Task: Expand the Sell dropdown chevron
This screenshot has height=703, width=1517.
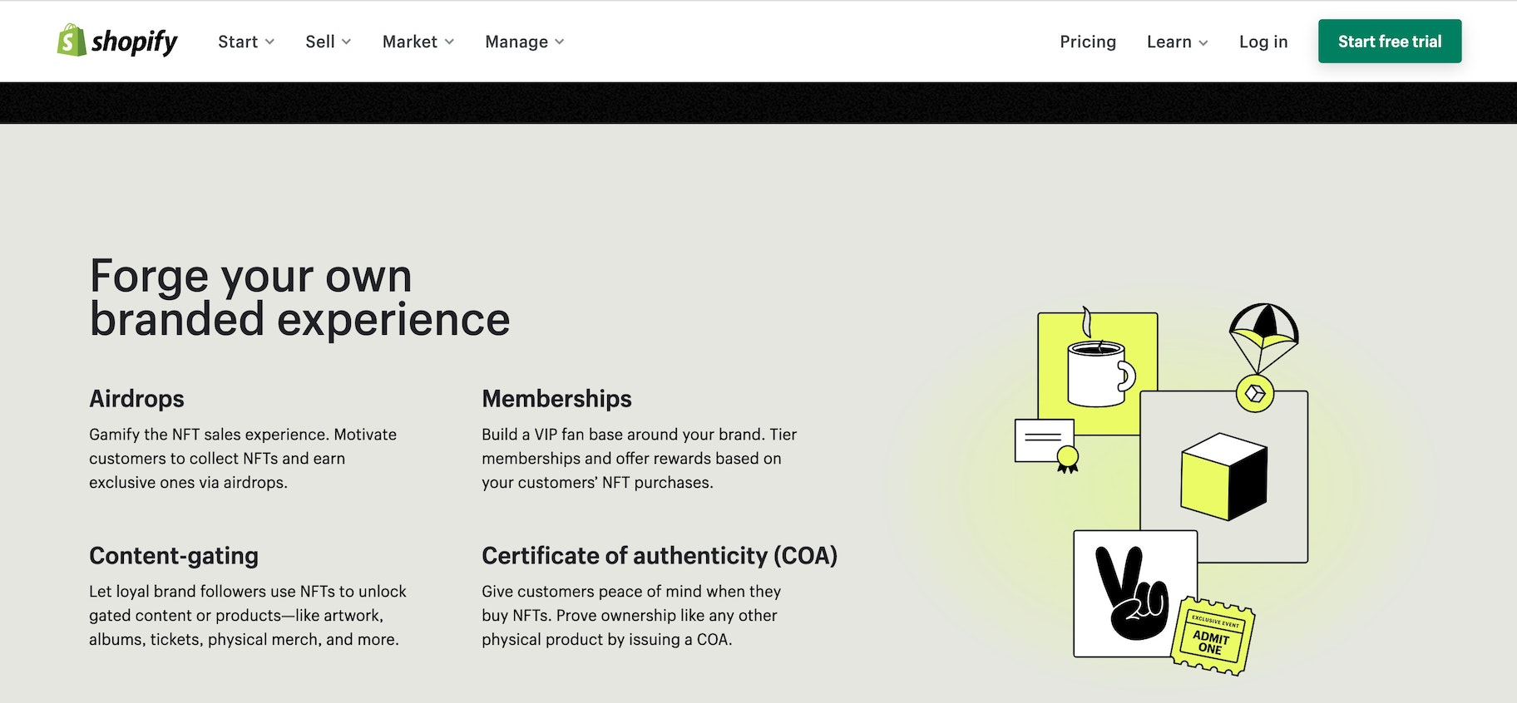Action: 347,42
